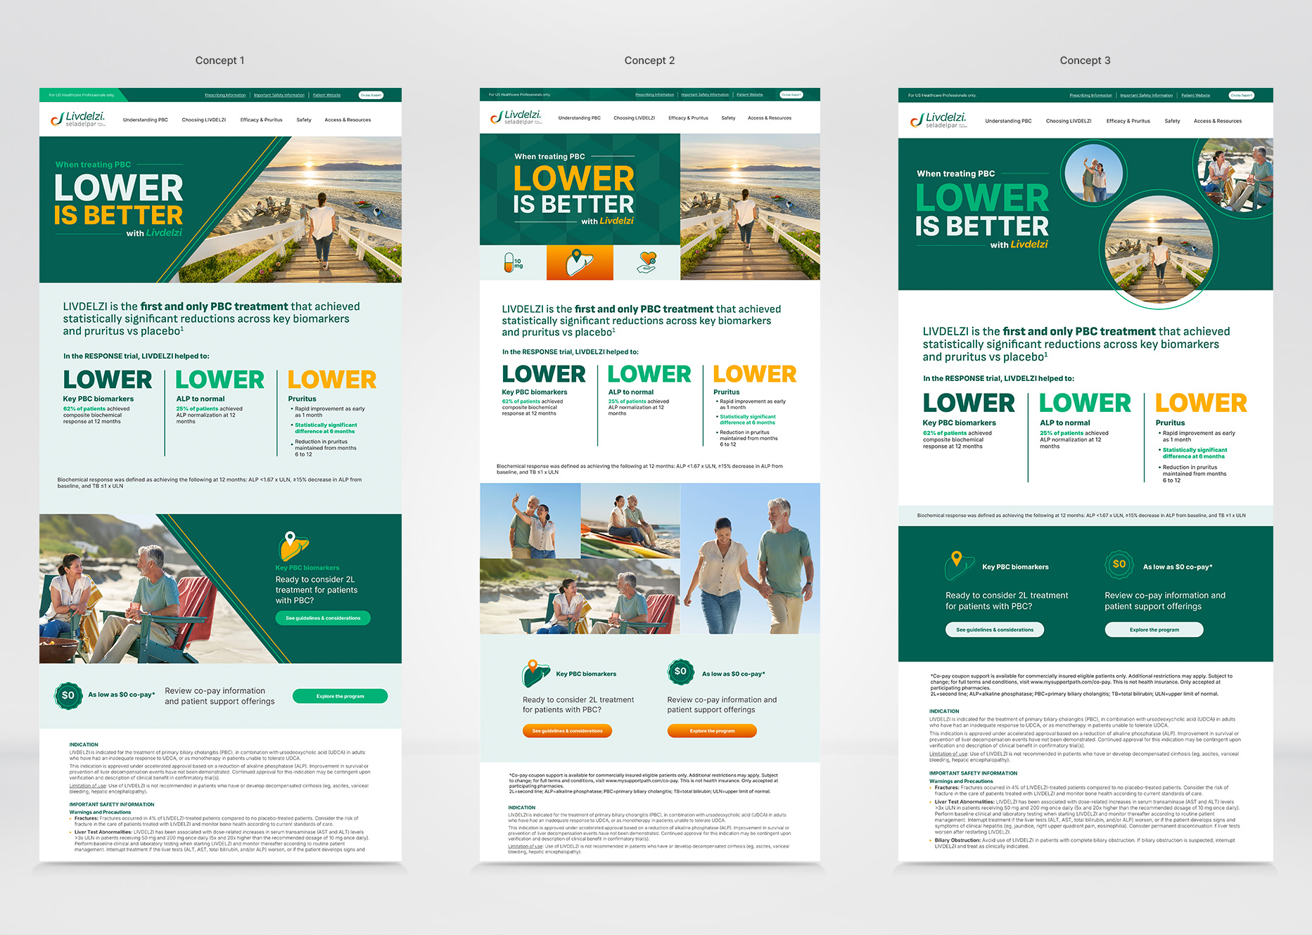Open Safety in Concept 1 nav
The height and width of the screenshot is (935, 1312).
coord(304,120)
